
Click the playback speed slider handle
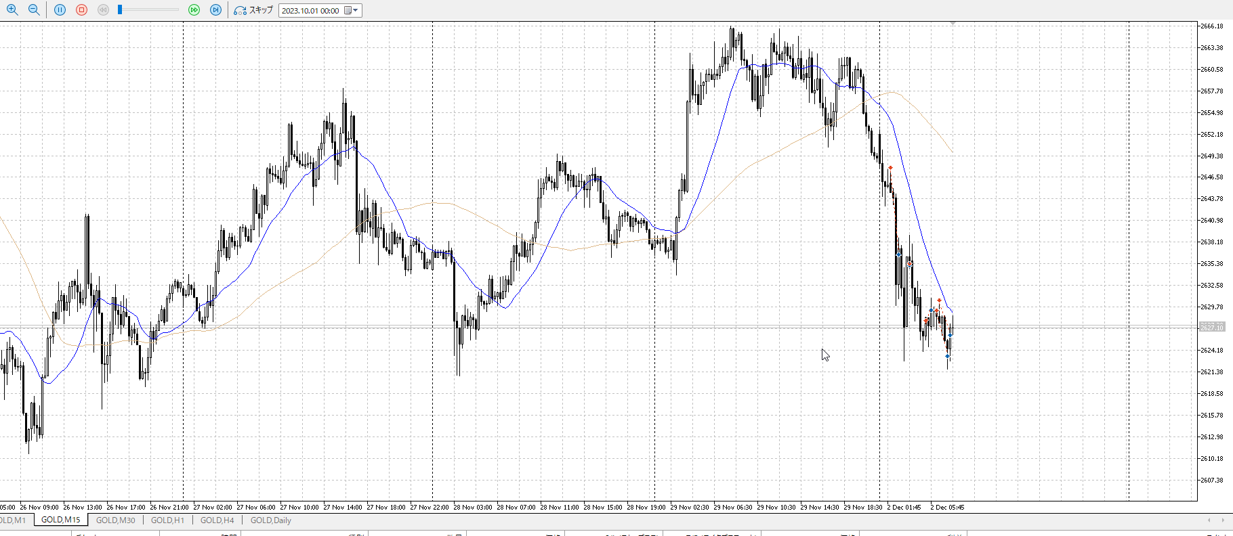click(120, 10)
